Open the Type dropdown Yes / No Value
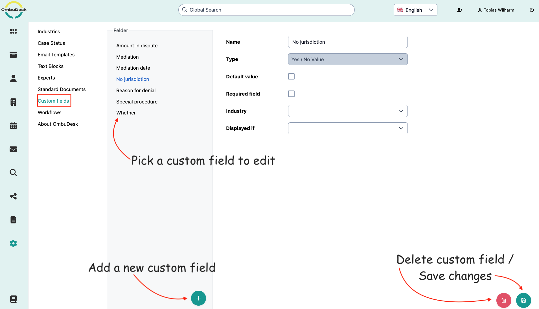 (x=348, y=59)
